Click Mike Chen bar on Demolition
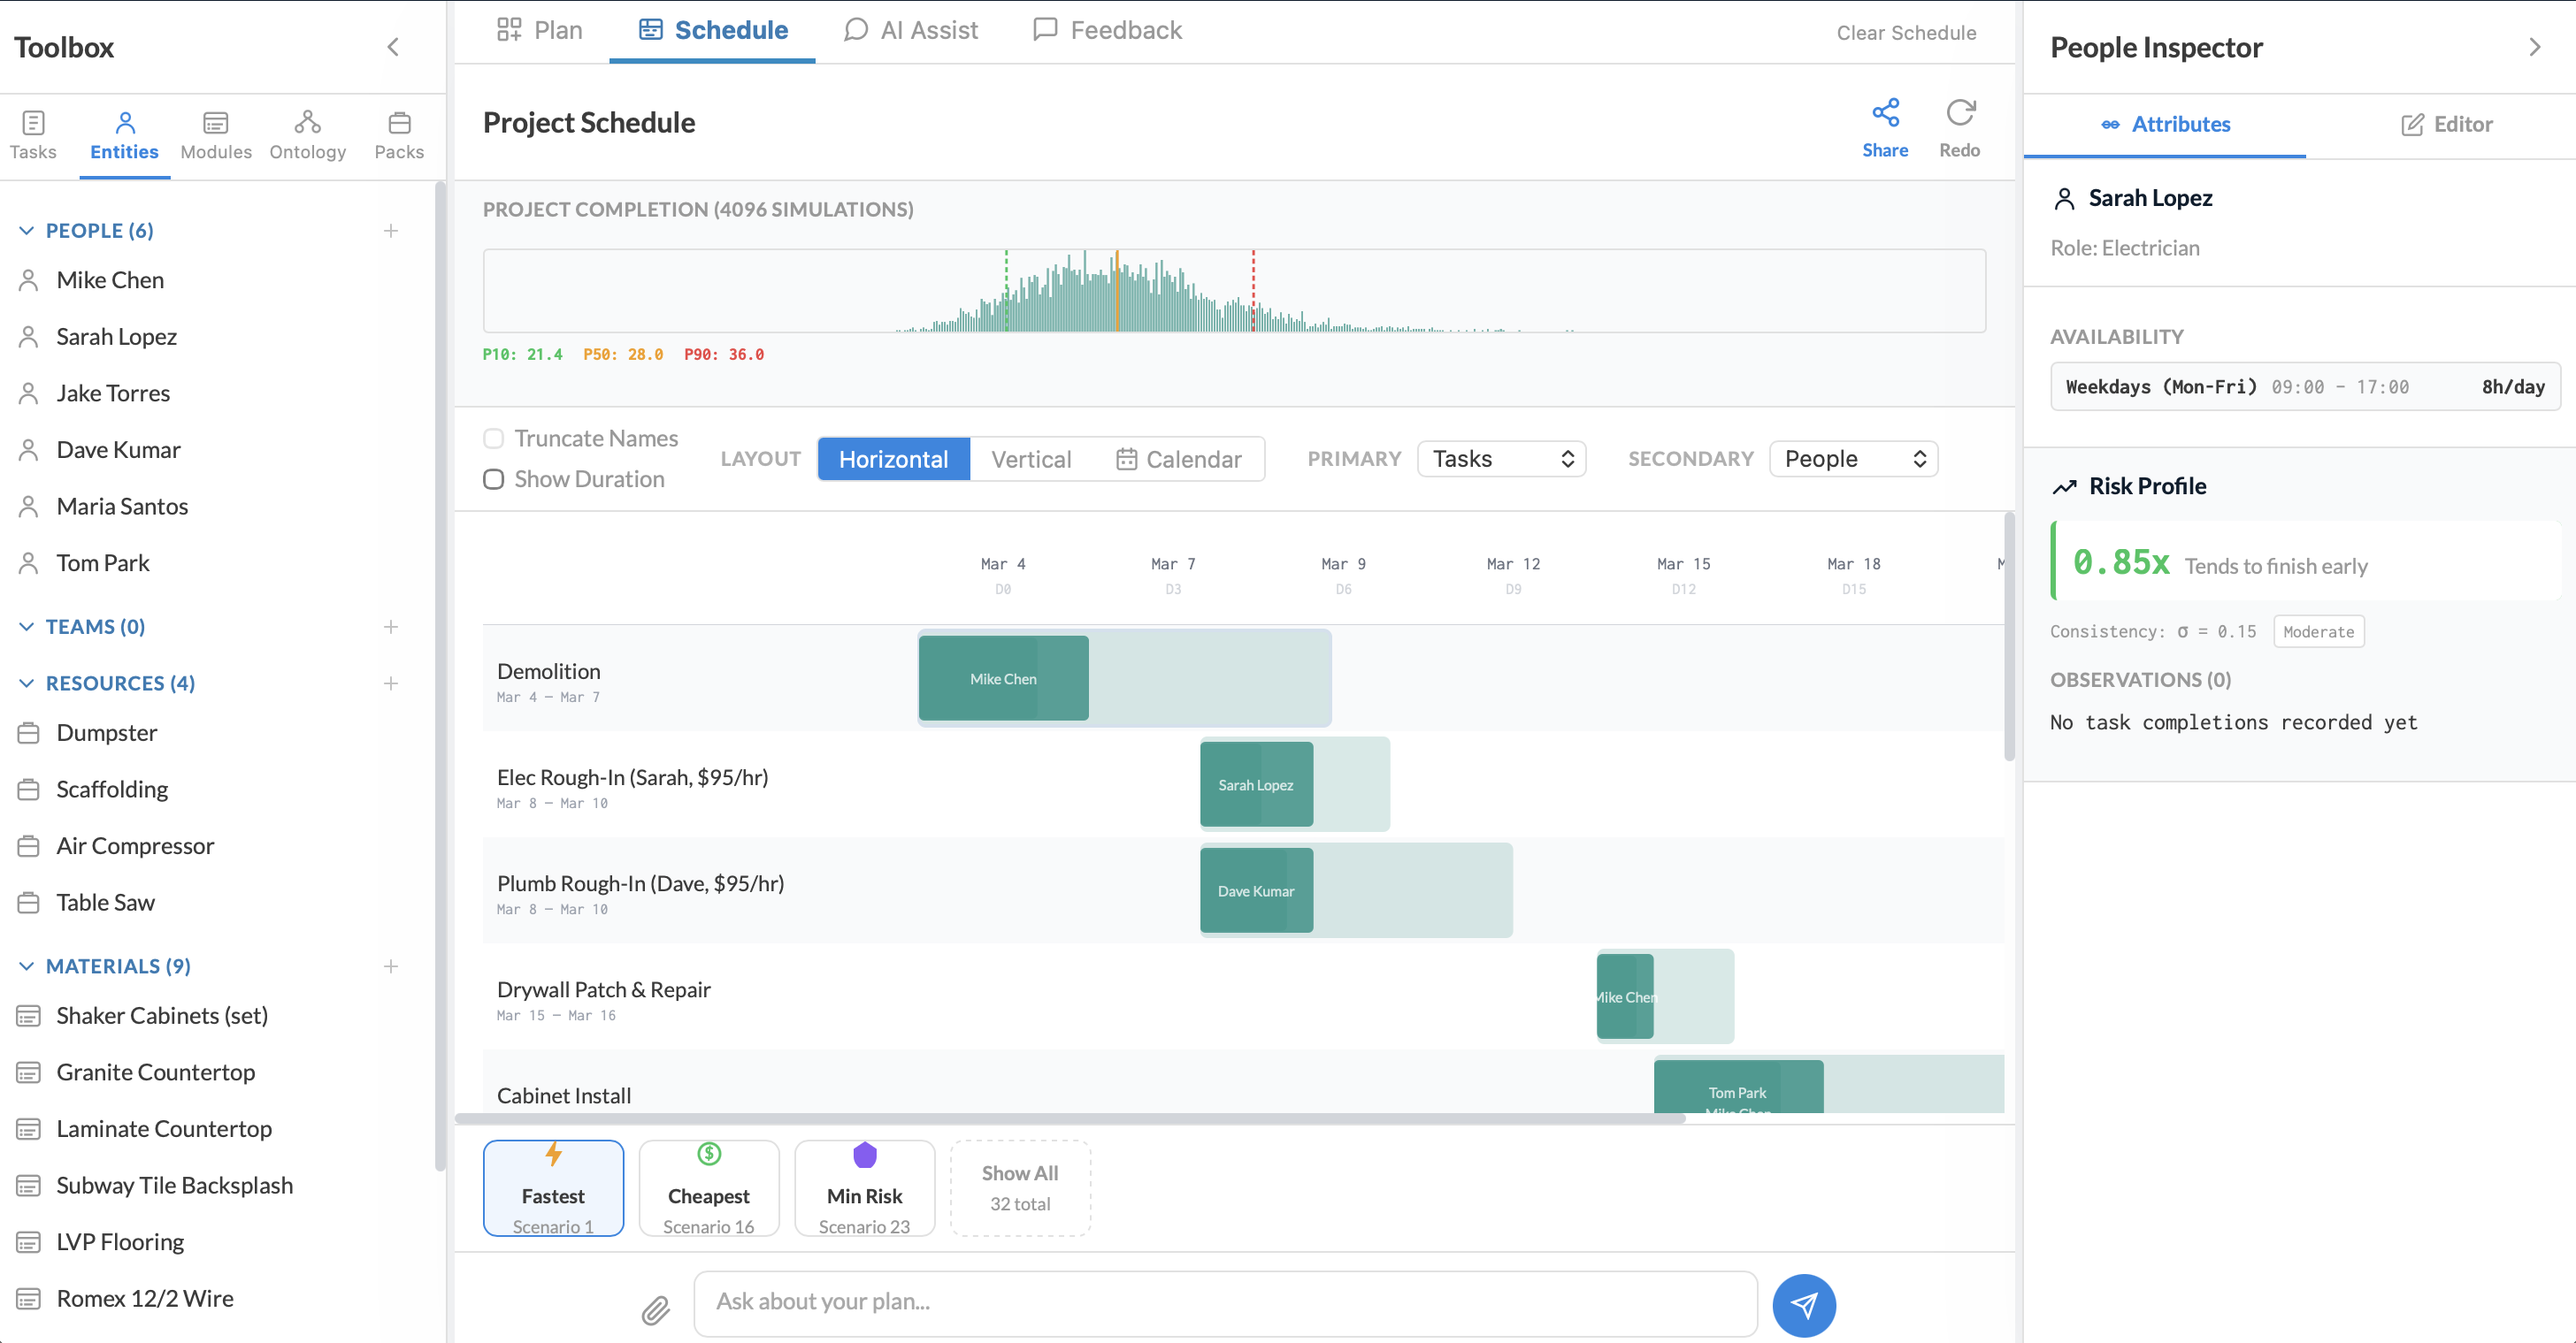 pos(1003,678)
